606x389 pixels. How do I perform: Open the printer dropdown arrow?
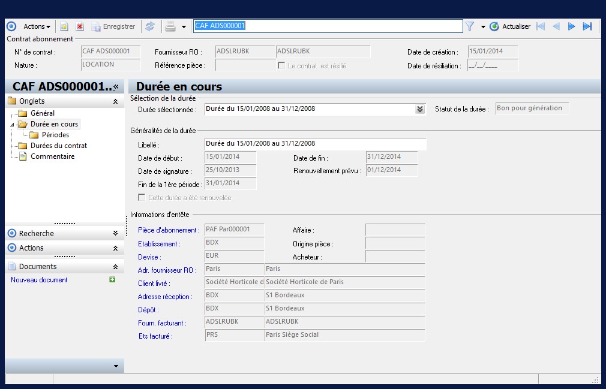184,26
